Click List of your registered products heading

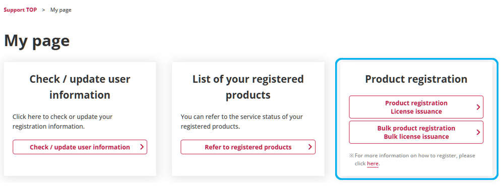point(248,87)
